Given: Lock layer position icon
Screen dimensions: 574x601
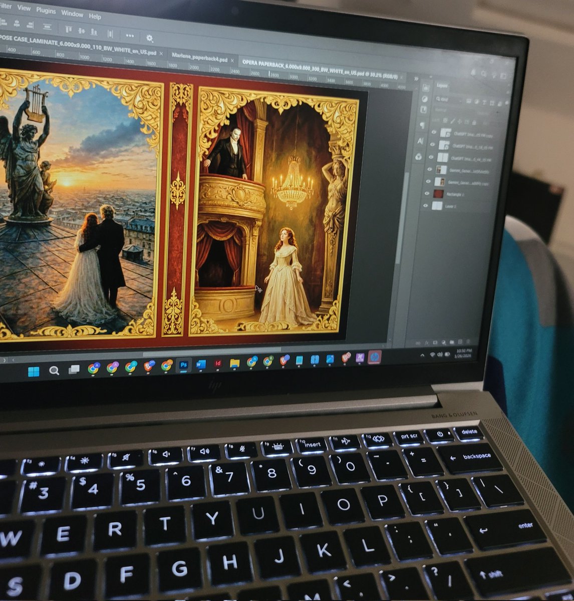Looking at the screenshot, I should coord(459,122).
